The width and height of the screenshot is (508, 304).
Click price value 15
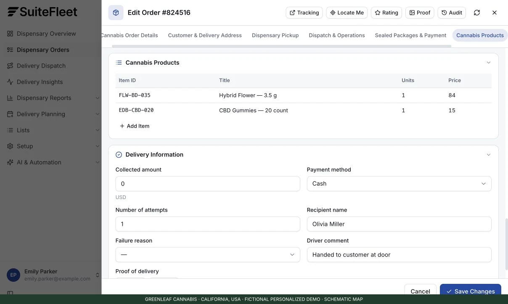(452, 110)
